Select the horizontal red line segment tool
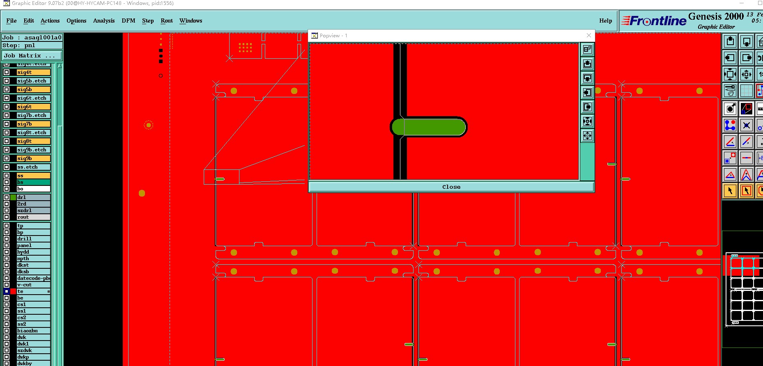763x366 pixels. pos(747,158)
